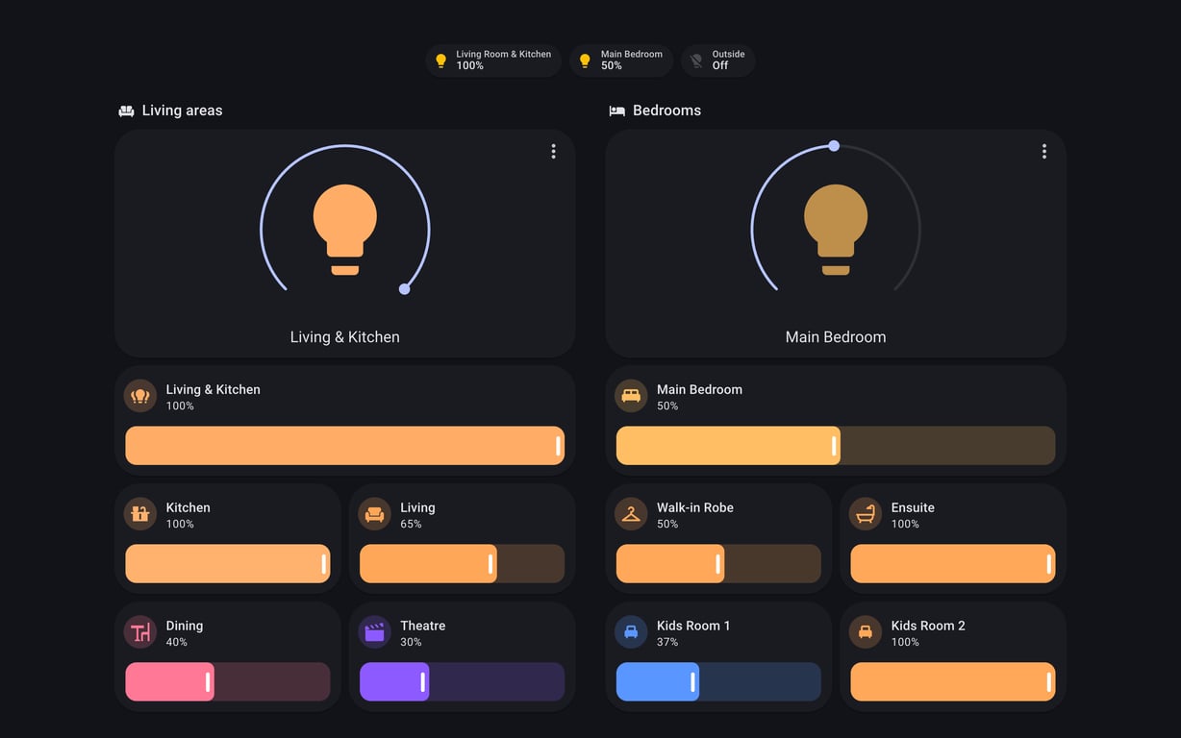Click the Ensuite bathtub icon

866,514
